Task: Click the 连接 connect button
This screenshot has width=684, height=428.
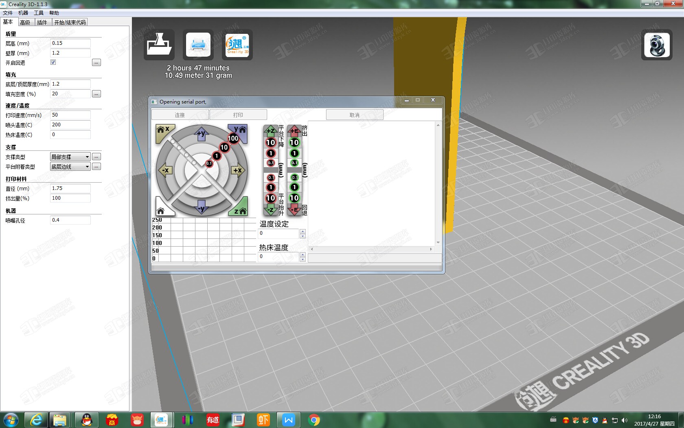Action: (x=180, y=115)
